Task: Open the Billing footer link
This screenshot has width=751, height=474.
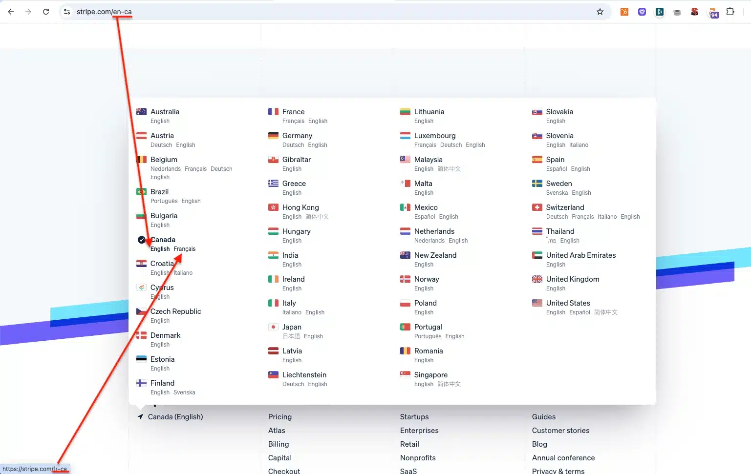Action: click(279, 444)
